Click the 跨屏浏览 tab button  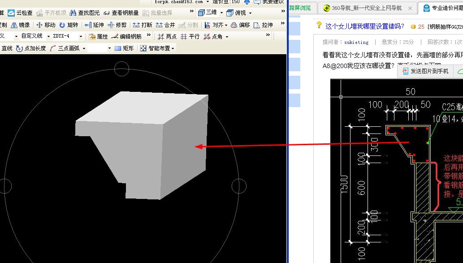pyautogui.click(x=300, y=8)
